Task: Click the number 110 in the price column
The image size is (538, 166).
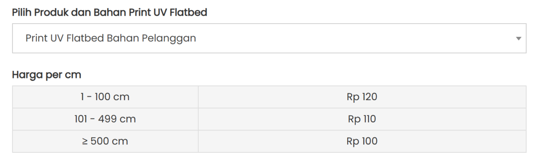Action: [x=369, y=119]
